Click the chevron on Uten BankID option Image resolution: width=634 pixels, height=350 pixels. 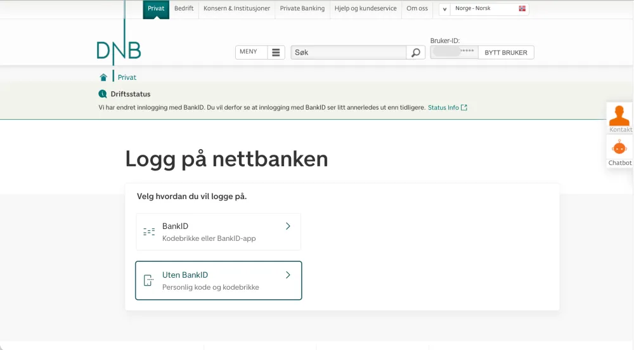[x=288, y=275]
